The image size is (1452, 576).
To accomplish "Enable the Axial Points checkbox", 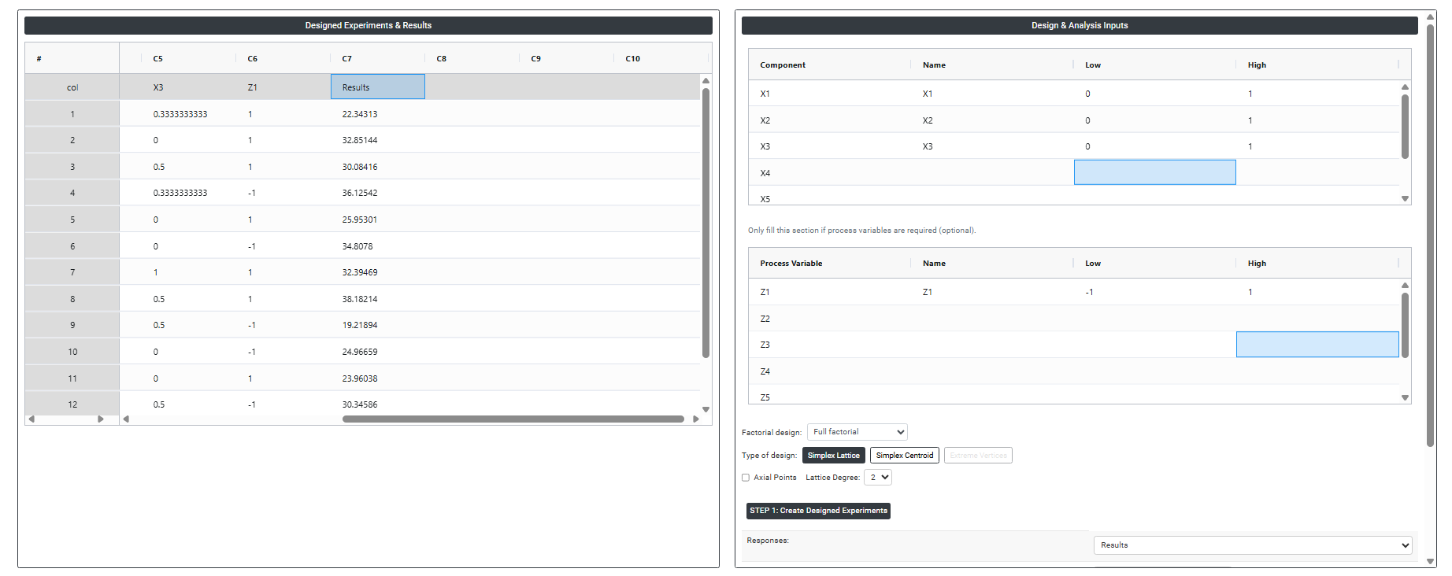I will tap(746, 478).
